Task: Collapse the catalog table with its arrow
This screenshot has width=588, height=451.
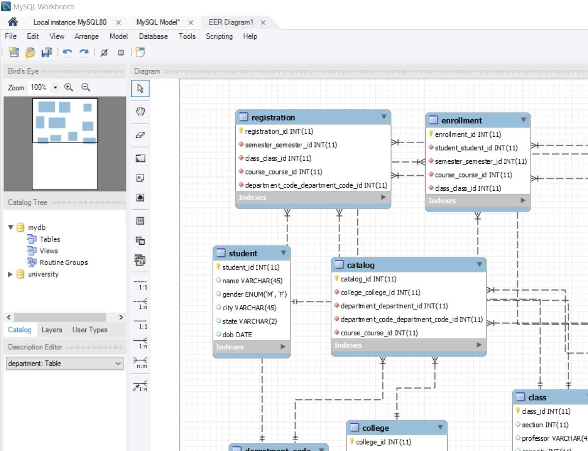Action: tap(480, 264)
